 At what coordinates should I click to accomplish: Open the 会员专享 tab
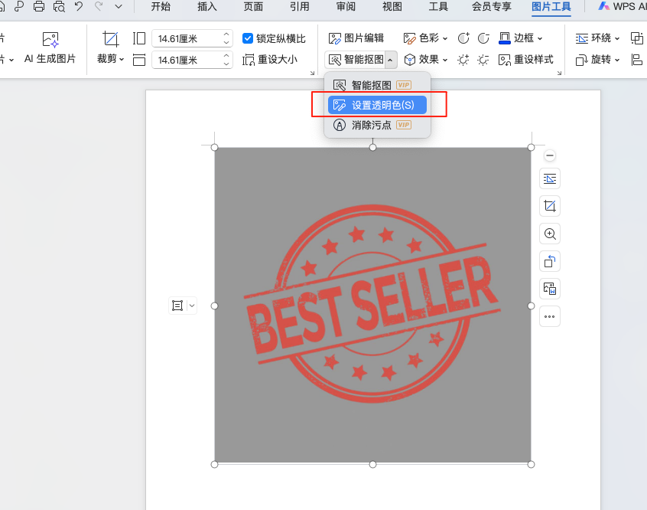[492, 7]
